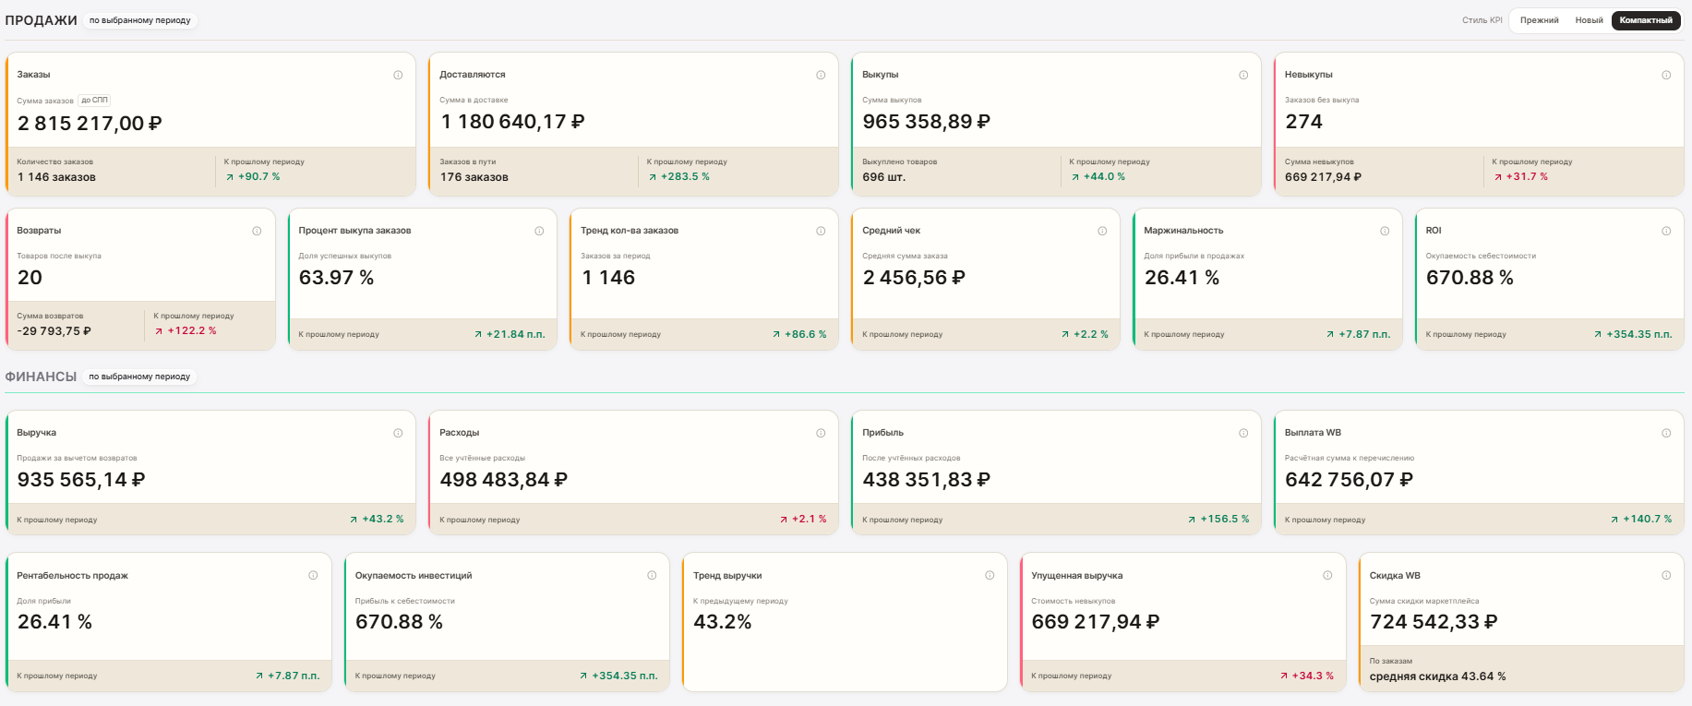
Task: Open period chip next to ФИНАНСЫ heading
Action: coord(139,377)
